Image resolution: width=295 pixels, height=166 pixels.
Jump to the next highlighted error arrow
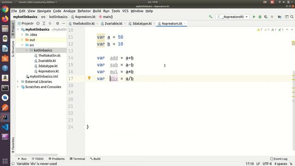click(x=292, y=30)
